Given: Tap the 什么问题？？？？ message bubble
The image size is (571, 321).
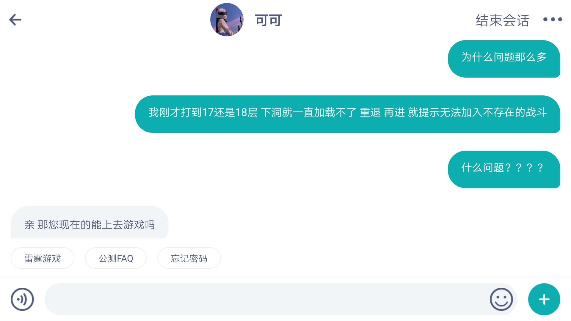Looking at the screenshot, I should pos(504,169).
